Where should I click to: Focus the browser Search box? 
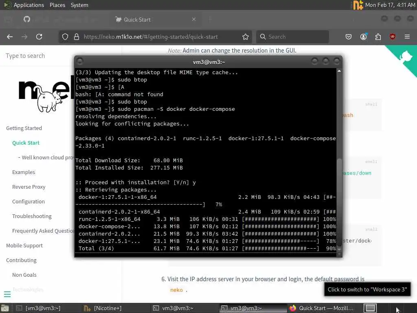coord(292,37)
